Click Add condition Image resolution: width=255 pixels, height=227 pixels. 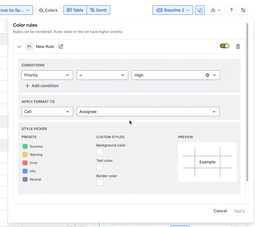[x=42, y=86]
